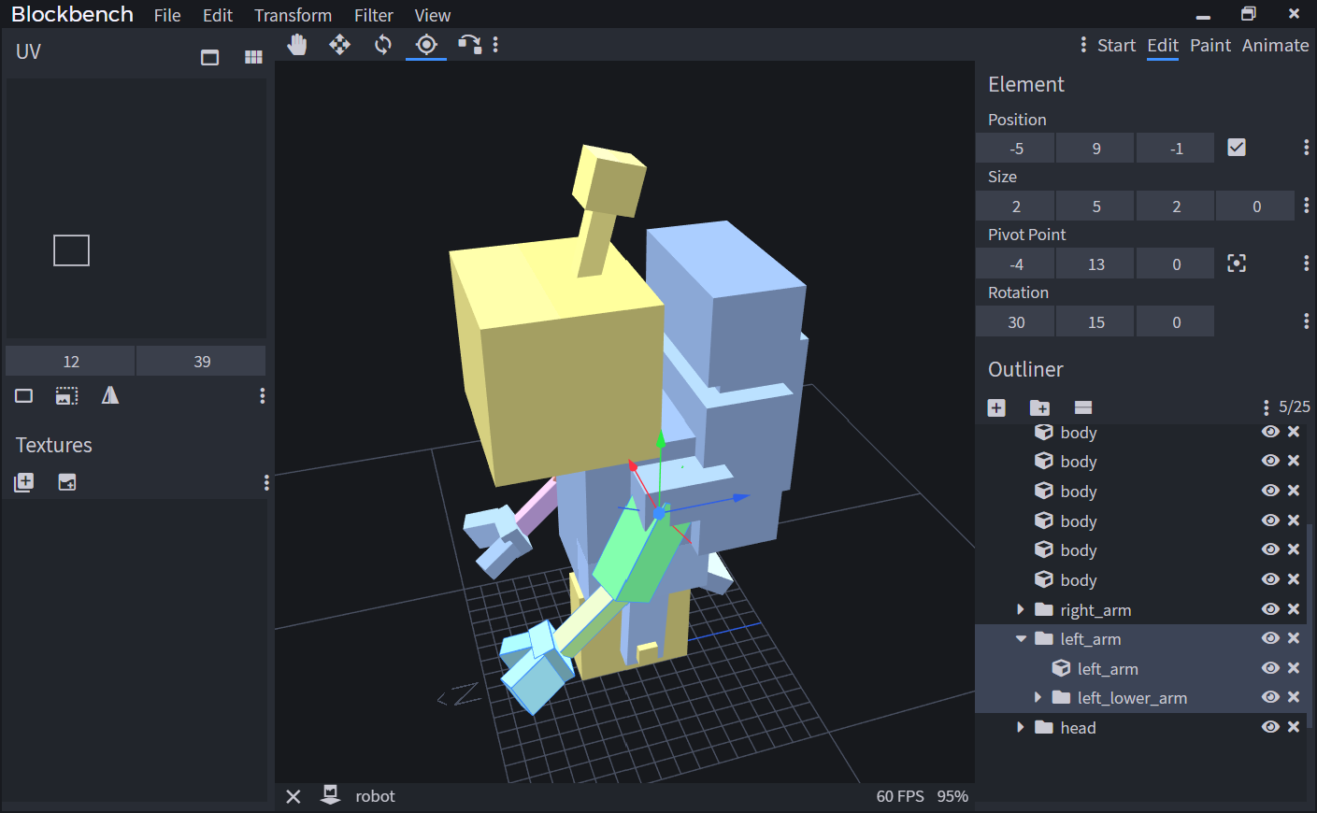
Task: Click the center pivot button in the Element panel
Action: (1237, 263)
